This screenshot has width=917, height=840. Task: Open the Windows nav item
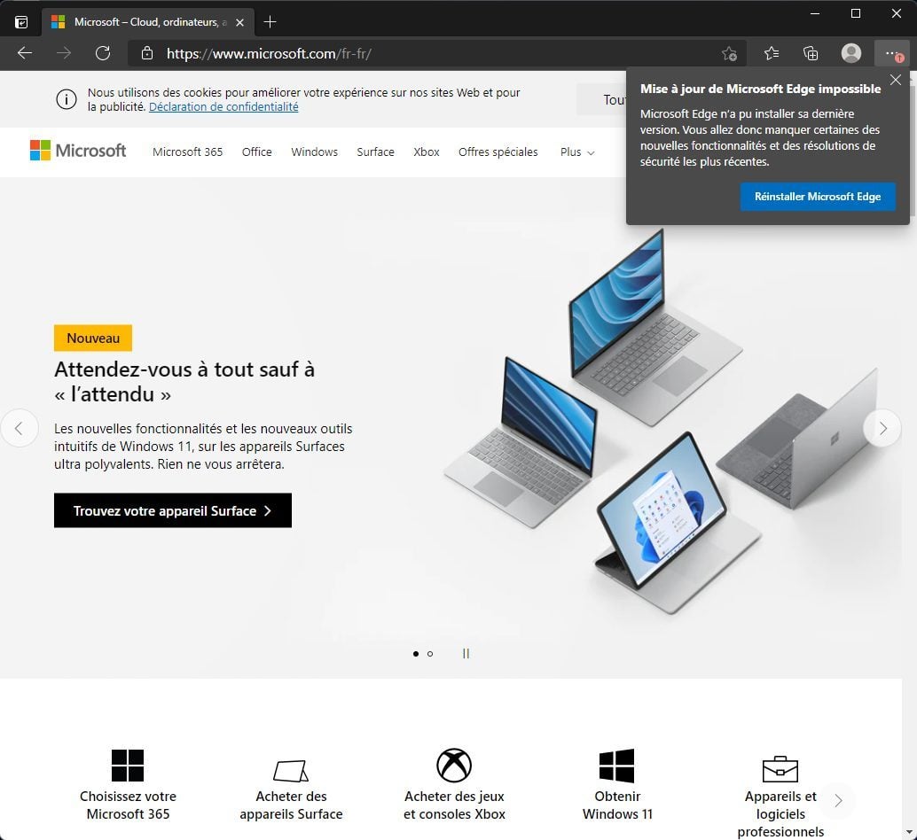[x=315, y=152]
